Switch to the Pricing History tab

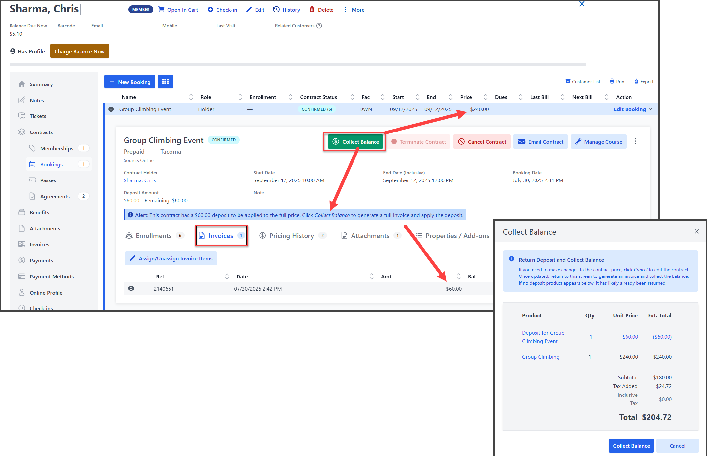(x=291, y=236)
